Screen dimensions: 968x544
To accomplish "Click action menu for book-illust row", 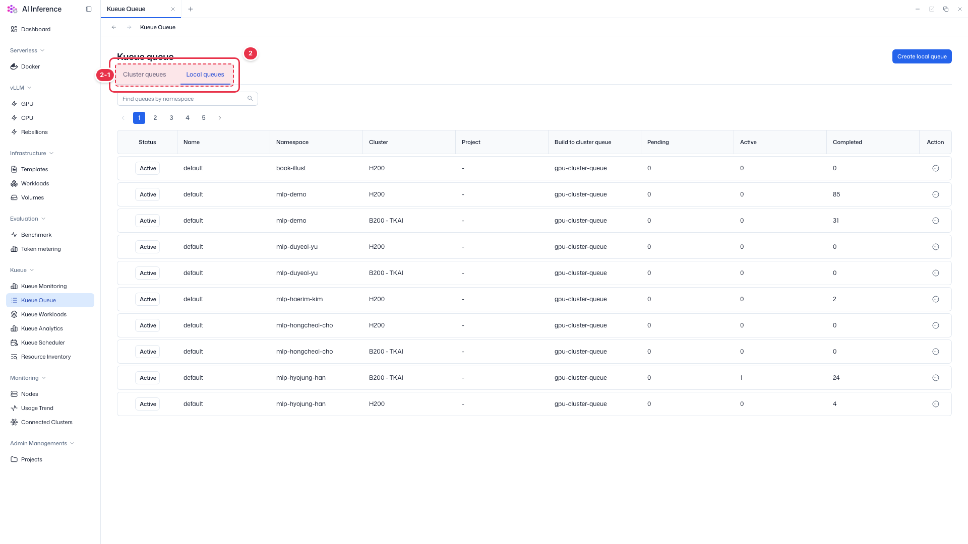I will [x=935, y=168].
